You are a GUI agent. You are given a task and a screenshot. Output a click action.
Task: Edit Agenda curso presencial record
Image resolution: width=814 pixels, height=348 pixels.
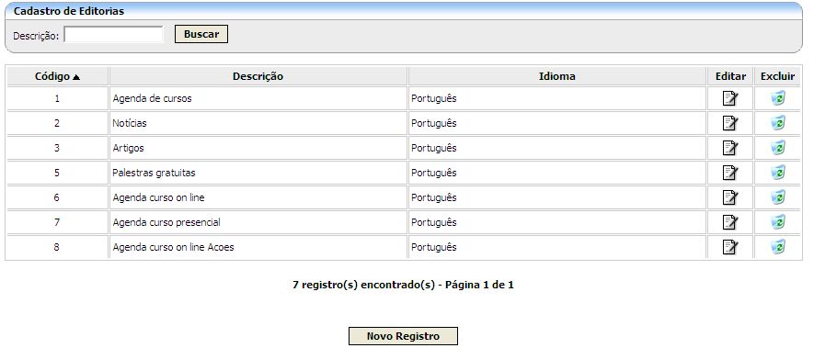pyautogui.click(x=730, y=222)
